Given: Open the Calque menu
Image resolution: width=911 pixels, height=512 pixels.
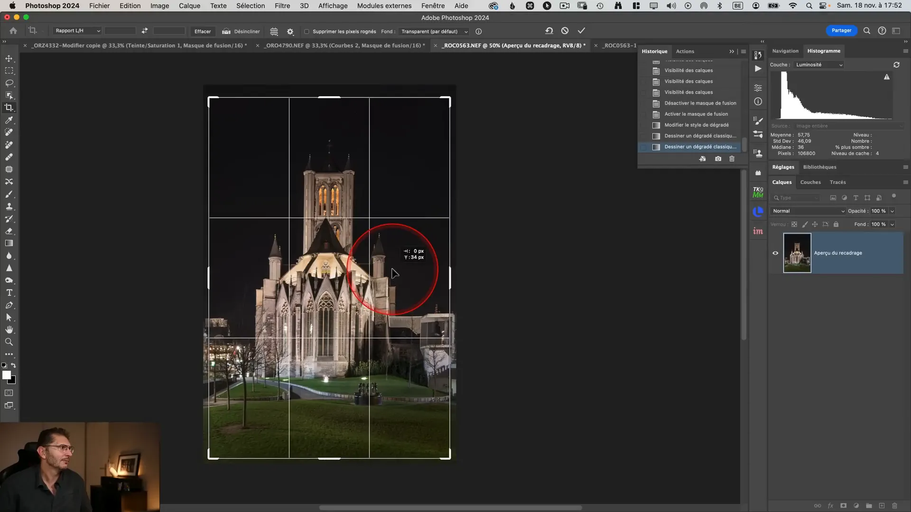Looking at the screenshot, I should tap(189, 6).
